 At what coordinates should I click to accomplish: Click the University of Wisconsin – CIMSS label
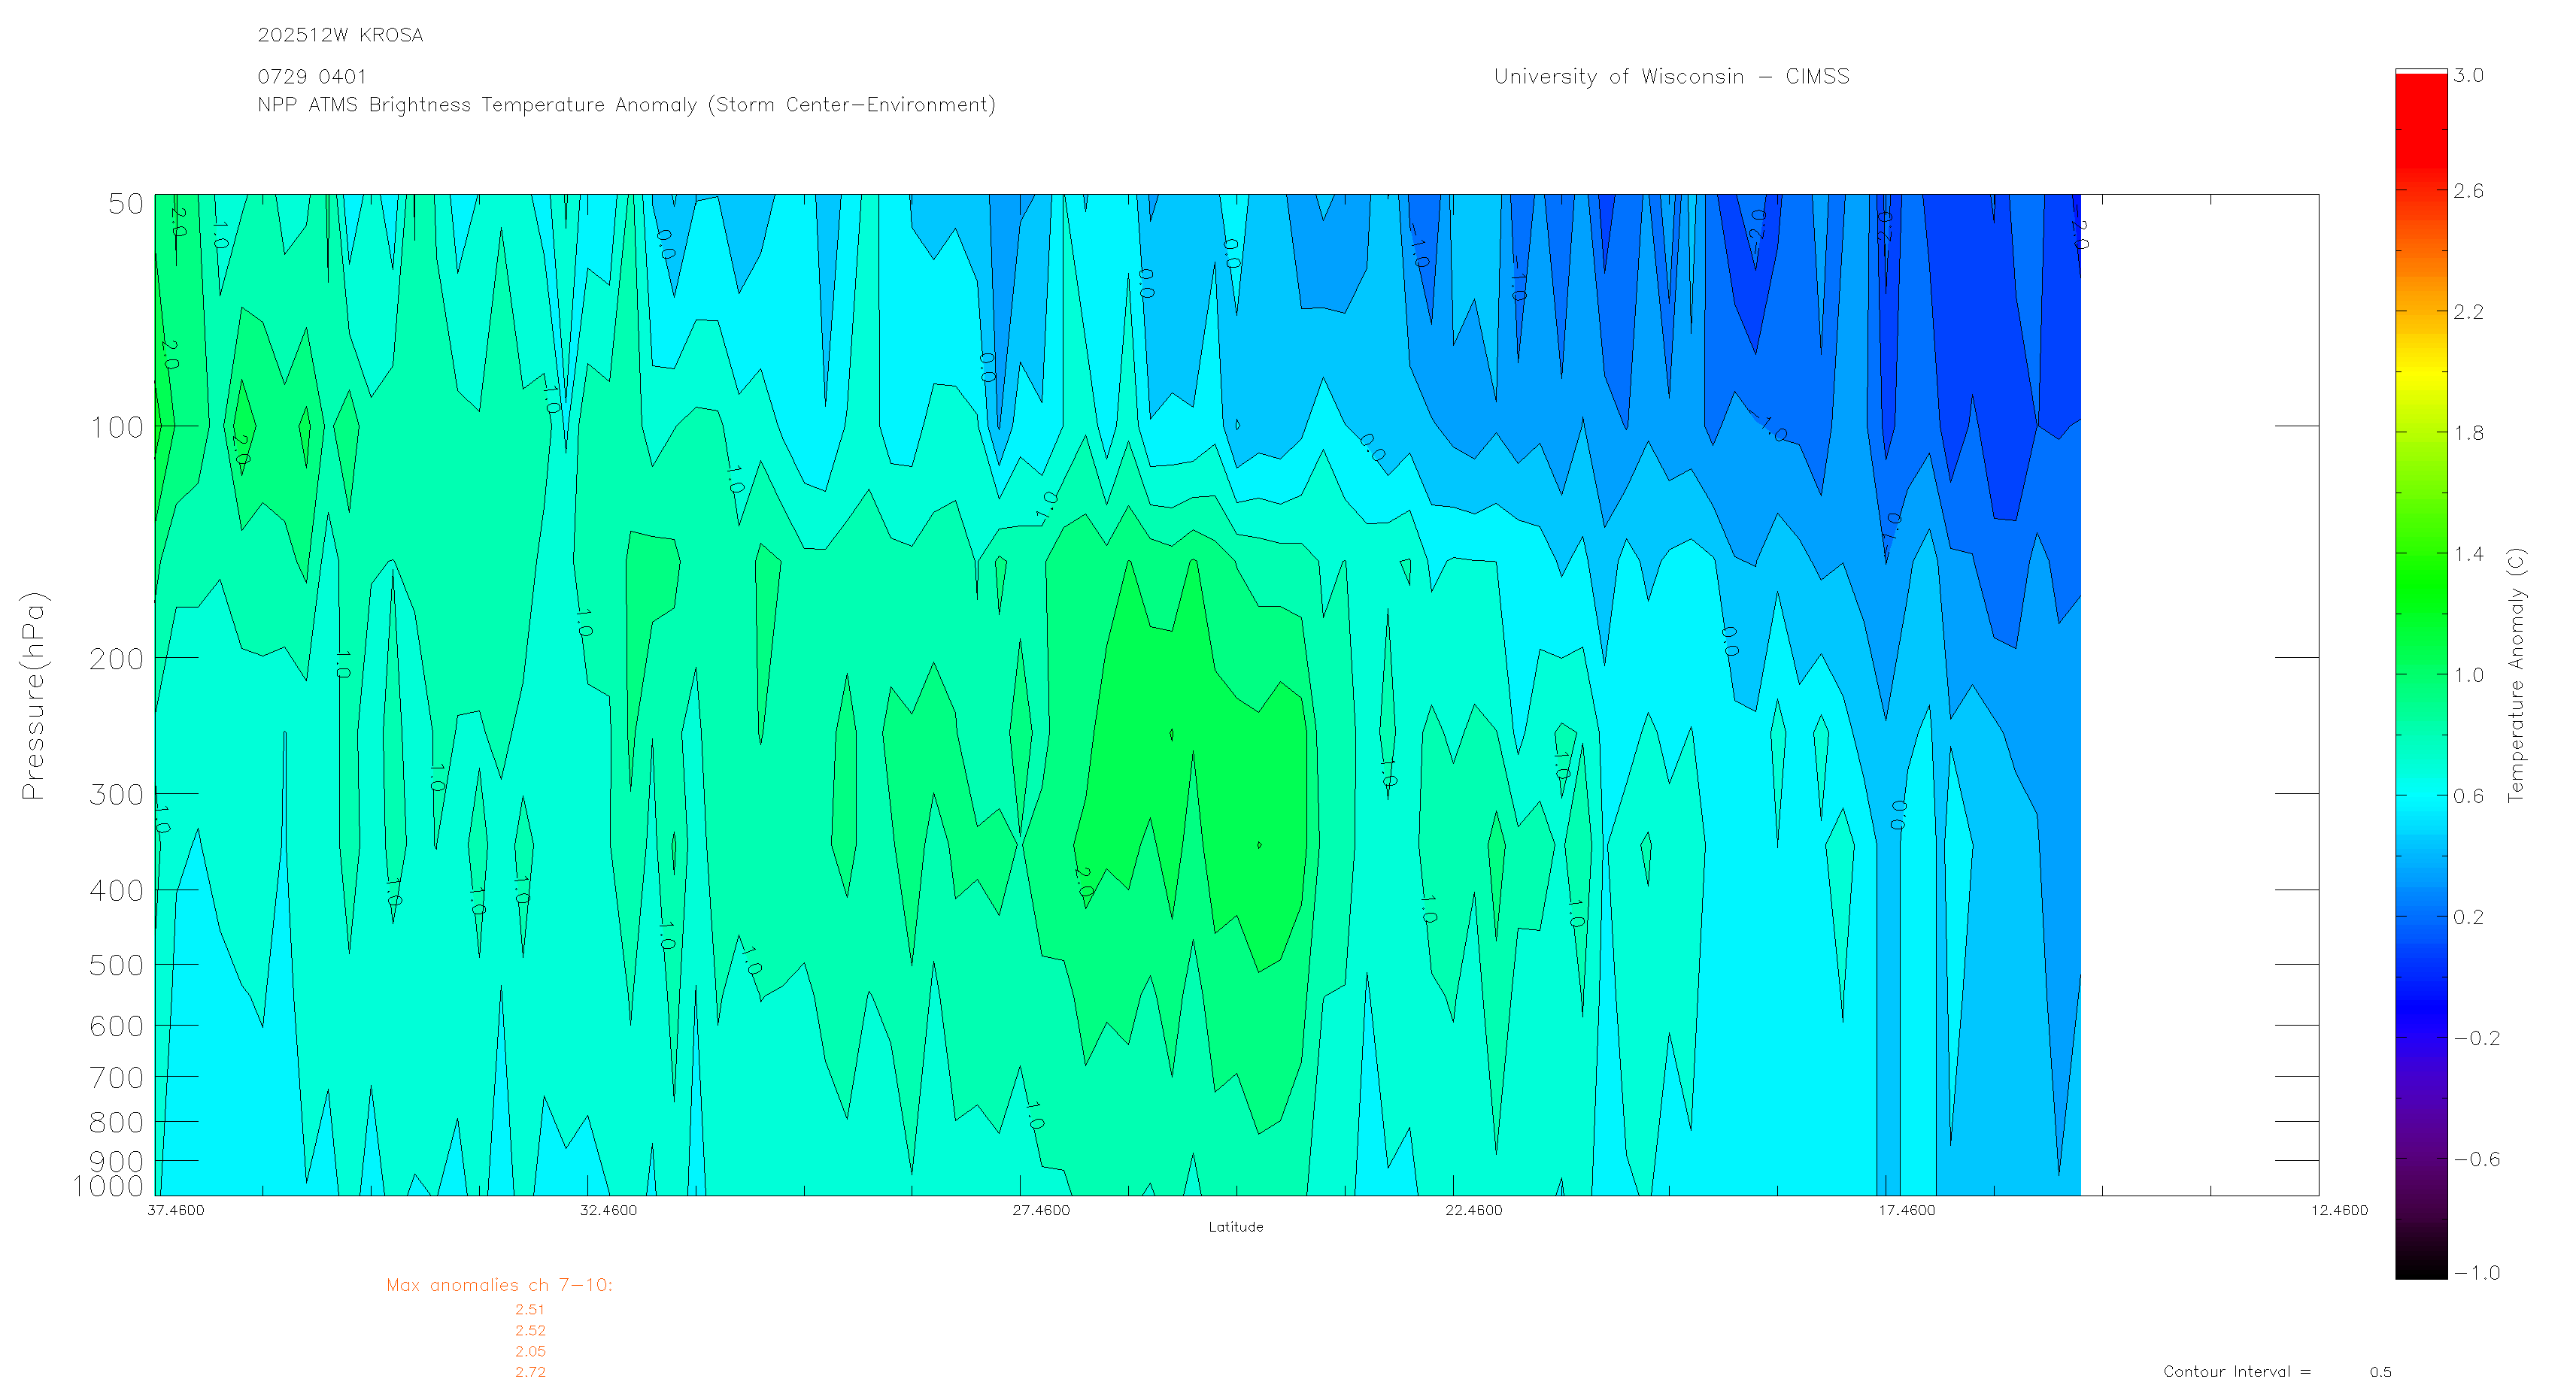pos(1671,77)
